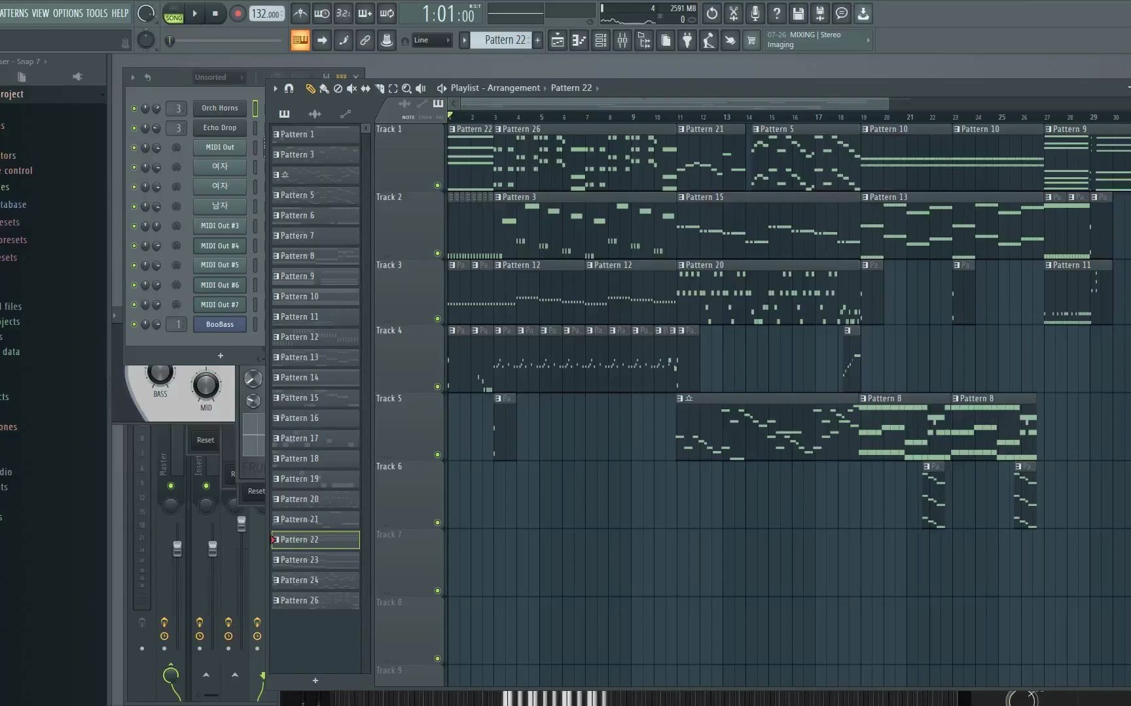The height and width of the screenshot is (706, 1131).
Task: Expand the arrow after Pattern 22 in Playlist title
Action: [597, 88]
